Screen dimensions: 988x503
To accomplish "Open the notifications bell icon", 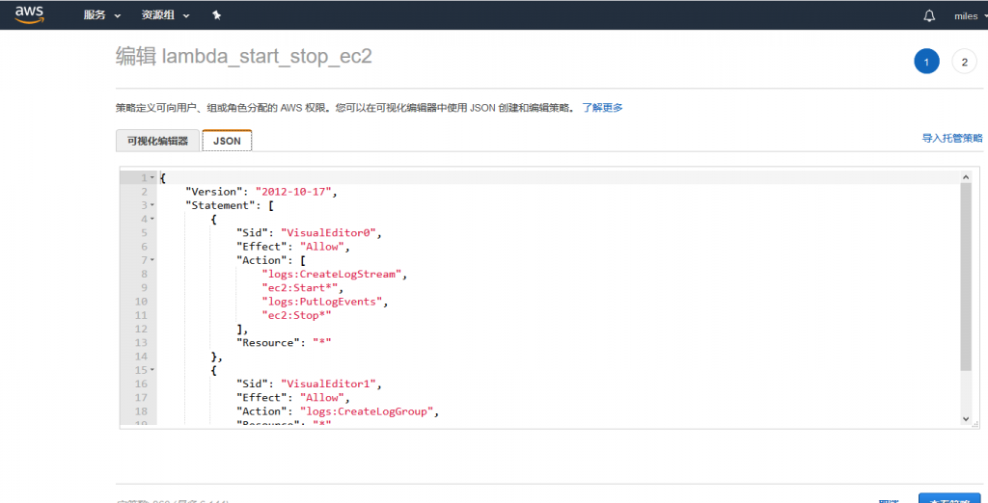I will (929, 16).
